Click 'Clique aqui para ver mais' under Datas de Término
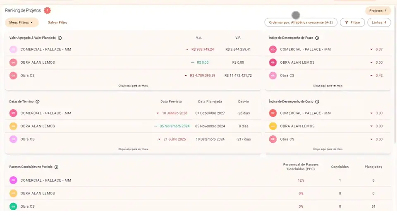Viewport: 397px width, 211px height. tap(133, 149)
